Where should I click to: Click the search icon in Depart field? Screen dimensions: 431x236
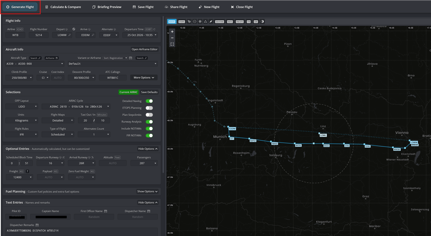tap(70, 35)
